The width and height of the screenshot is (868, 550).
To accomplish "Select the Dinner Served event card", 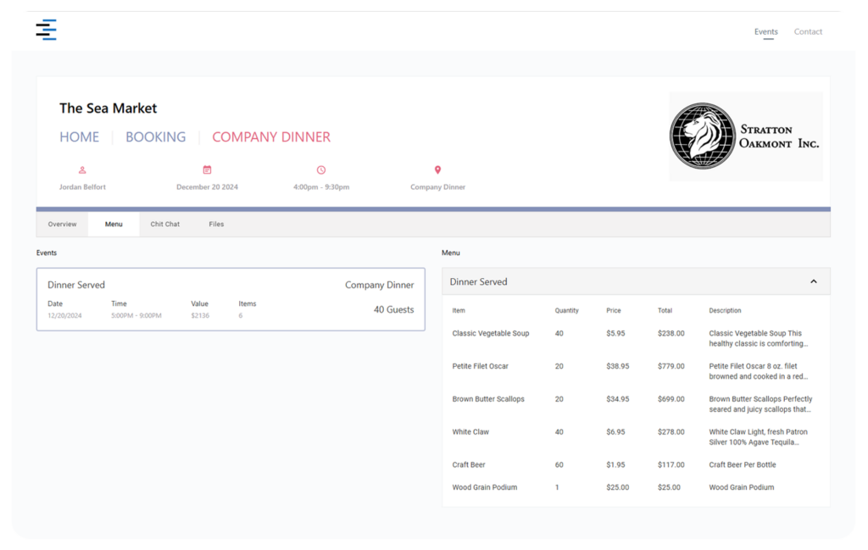I will coord(231,299).
